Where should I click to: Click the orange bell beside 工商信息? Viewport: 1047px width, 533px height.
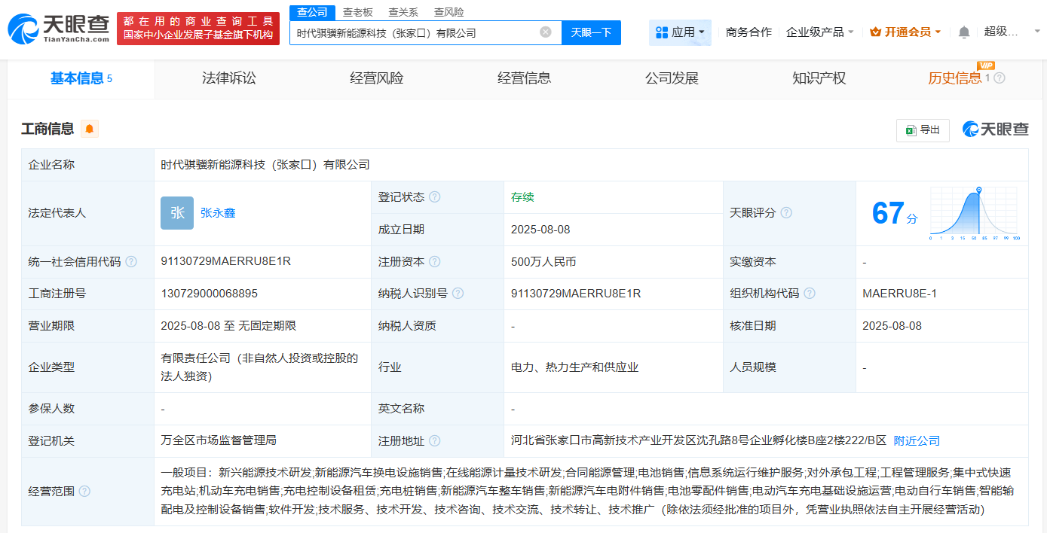(89, 129)
